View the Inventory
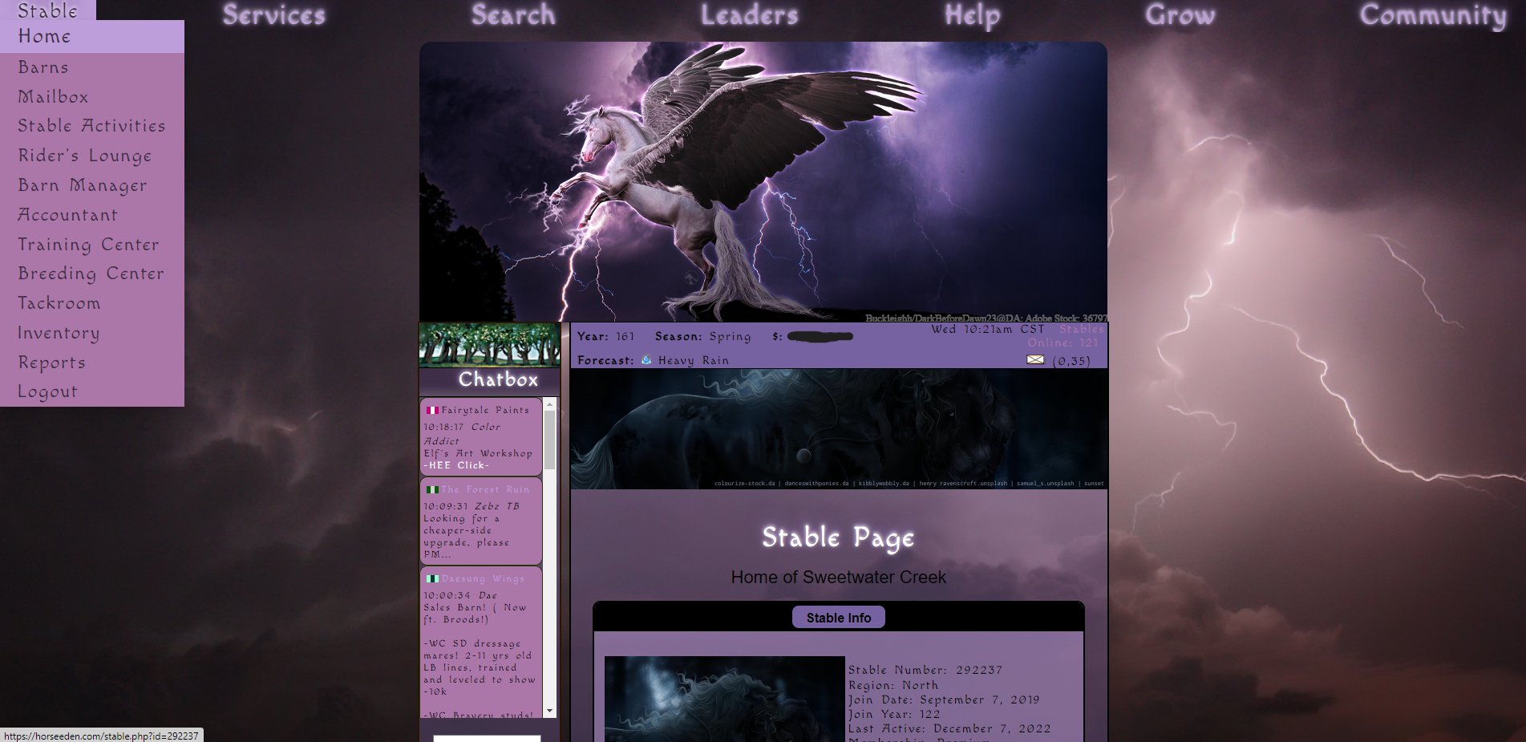The width and height of the screenshot is (1526, 742). 92,333
